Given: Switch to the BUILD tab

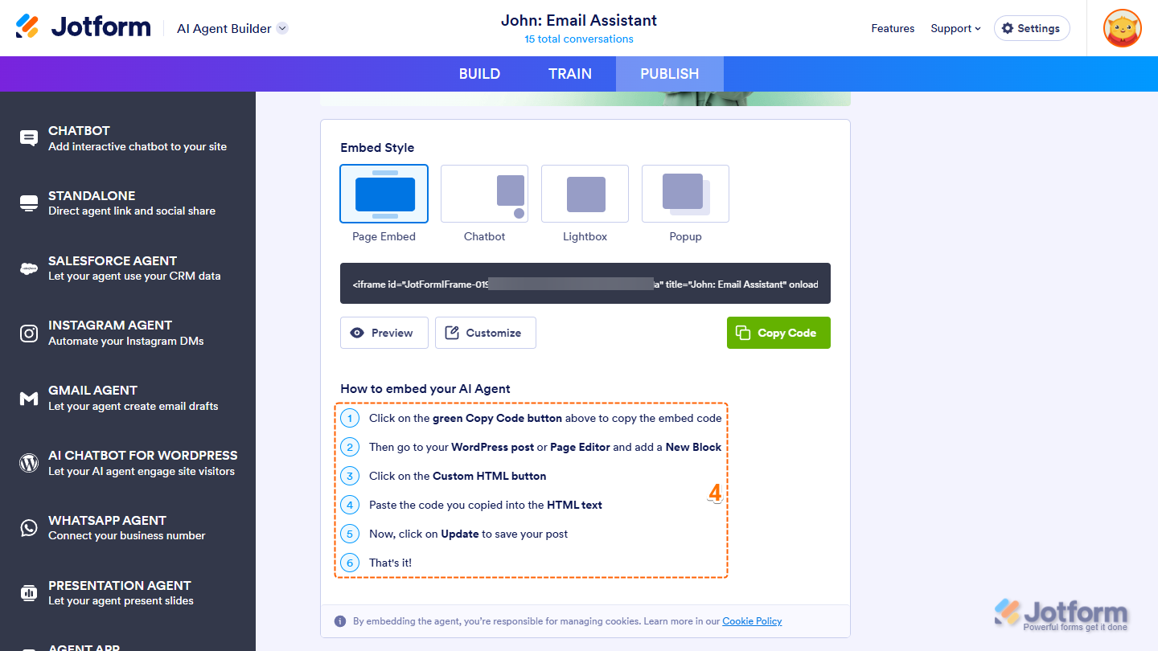Looking at the screenshot, I should (x=479, y=73).
